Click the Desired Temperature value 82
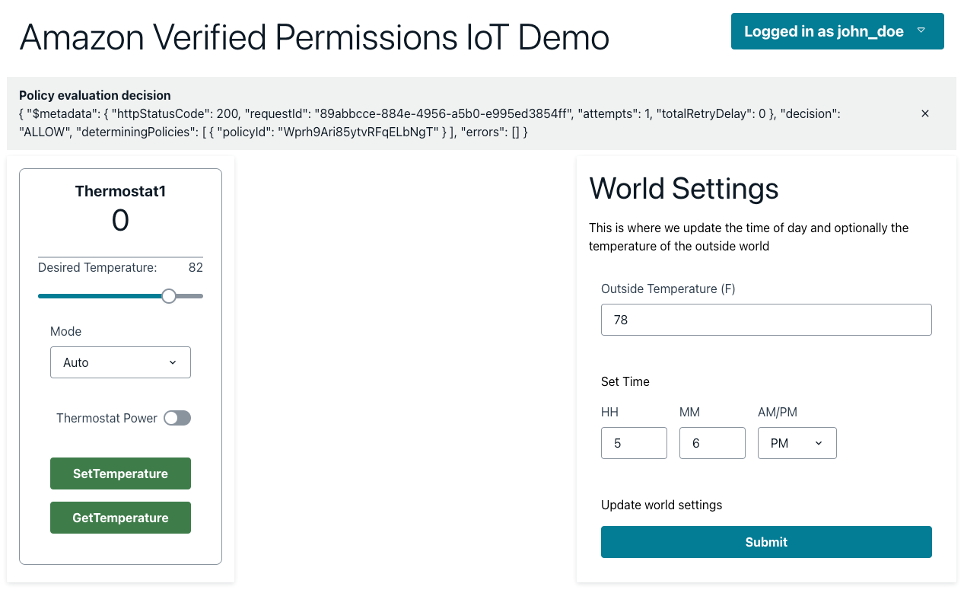 196,267
